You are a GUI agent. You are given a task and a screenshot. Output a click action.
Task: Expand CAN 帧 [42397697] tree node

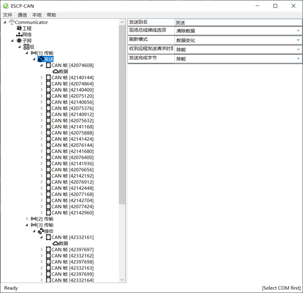(x=42, y=249)
